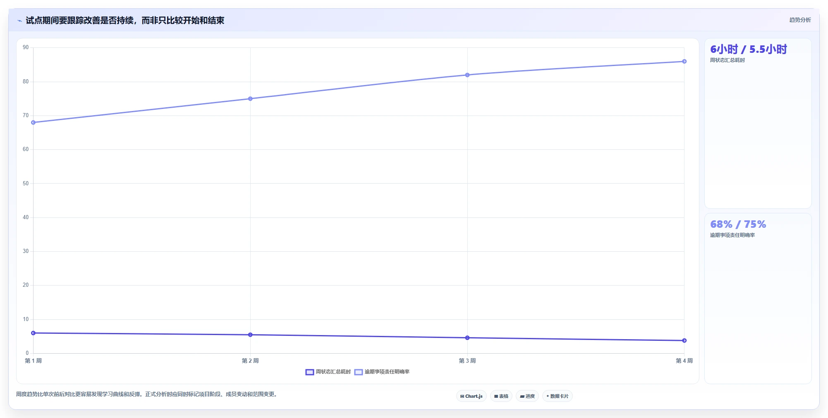Select the 第 2 周 point on 逾期事项责任明确率 line
The image size is (828, 418).
click(x=250, y=99)
